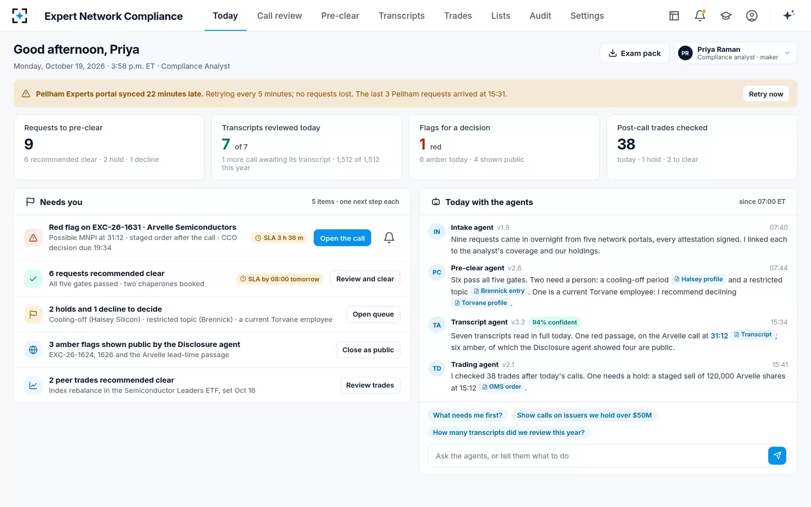Select the Trades tab
The width and height of the screenshot is (811, 507).
click(458, 16)
